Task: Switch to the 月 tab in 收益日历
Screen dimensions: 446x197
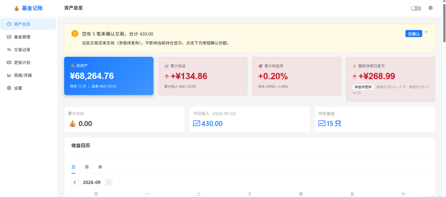Action: pos(87,167)
